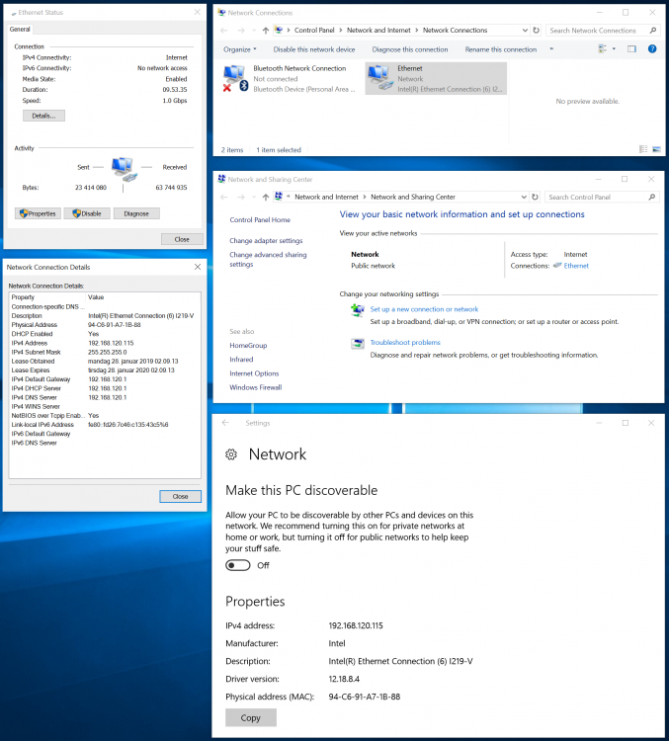Choose Diagnose this connection in toolbar
The width and height of the screenshot is (669, 741).
pyautogui.click(x=410, y=49)
